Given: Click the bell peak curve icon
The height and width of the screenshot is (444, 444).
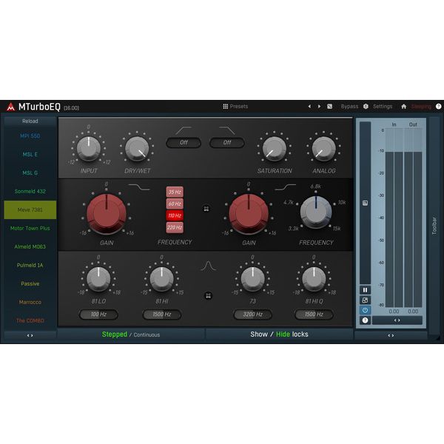Looking at the screenshot, I should click(208, 266).
